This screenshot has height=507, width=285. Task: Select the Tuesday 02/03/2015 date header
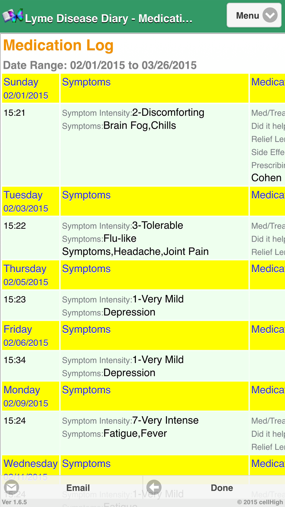[26, 201]
